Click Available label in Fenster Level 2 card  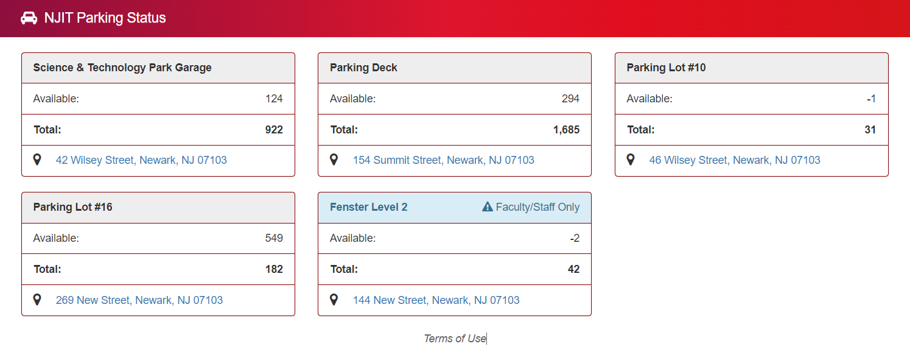click(353, 238)
